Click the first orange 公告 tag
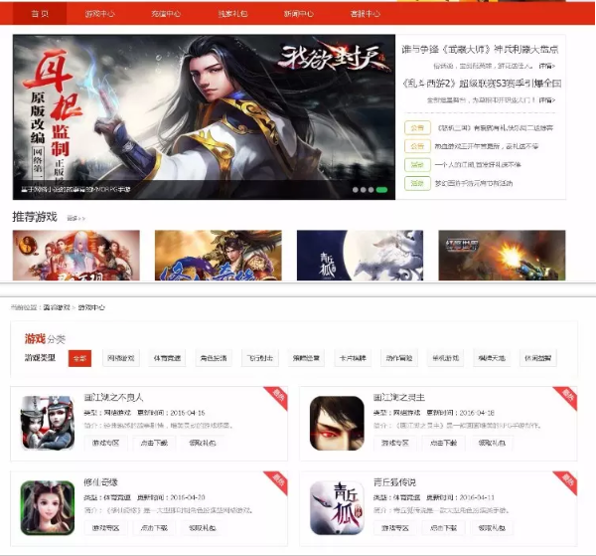 point(417,128)
